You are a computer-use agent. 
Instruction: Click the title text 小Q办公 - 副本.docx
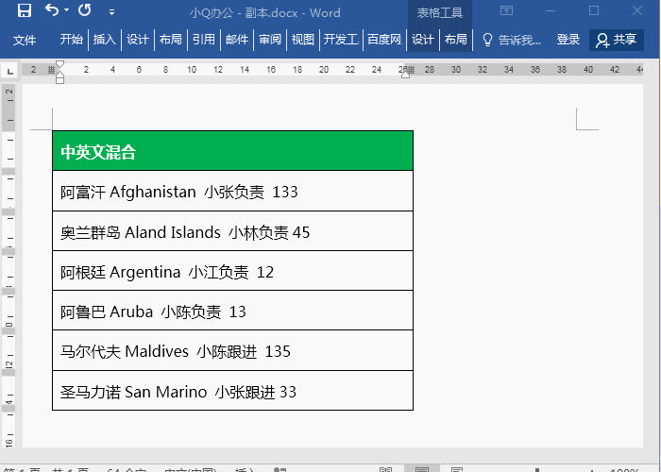(x=244, y=12)
